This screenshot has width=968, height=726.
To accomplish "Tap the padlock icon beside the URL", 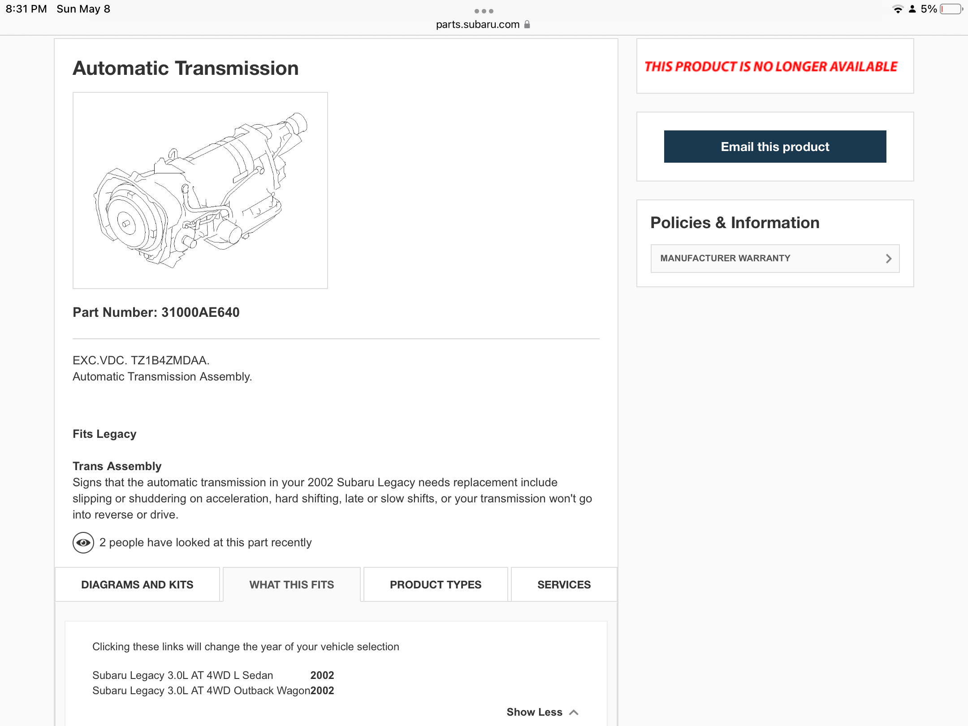I will point(527,25).
